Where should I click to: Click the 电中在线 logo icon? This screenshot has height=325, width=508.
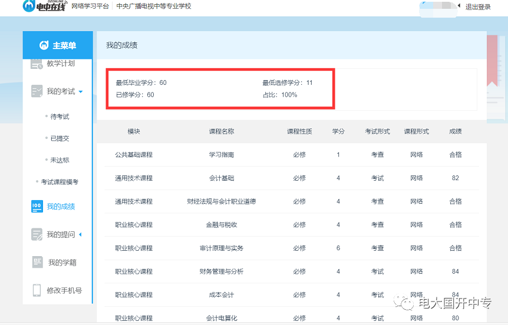tap(28, 6)
